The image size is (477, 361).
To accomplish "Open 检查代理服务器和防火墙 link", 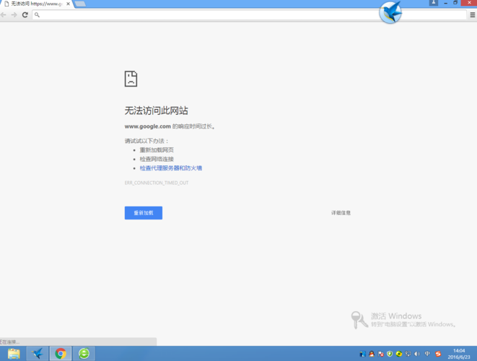I will click(170, 168).
